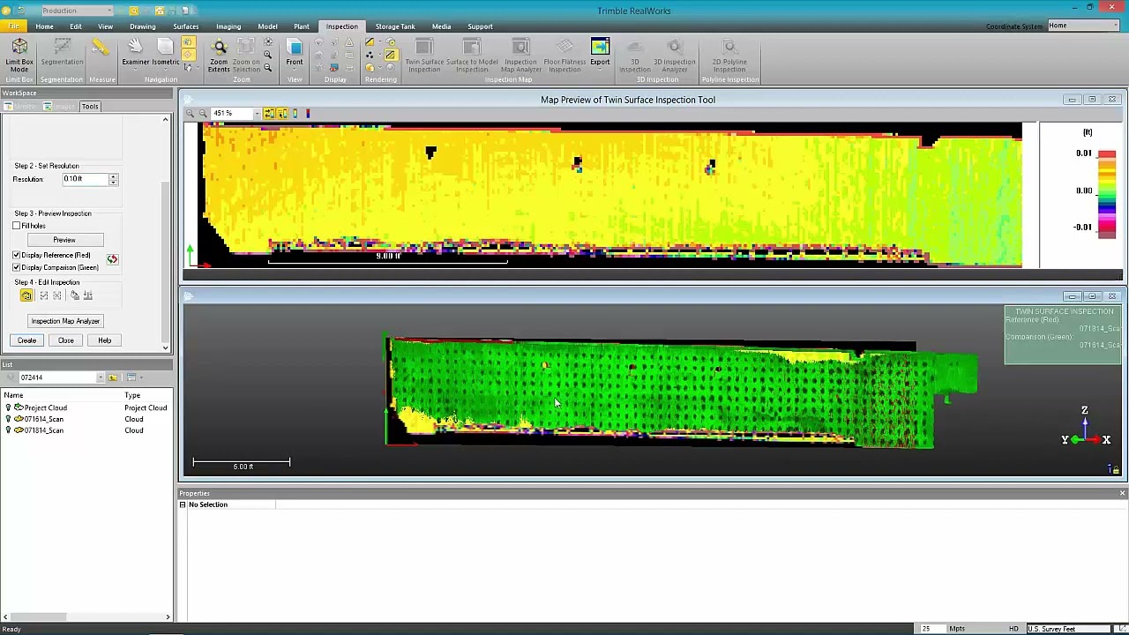The image size is (1129, 635).
Task: Click the color scale legend bar
Action: (1107, 194)
